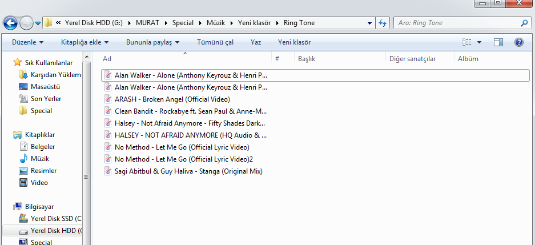Viewport: 535px width, 245px height.
Task: Open Yerel Disk SSD (C:) in sidebar
Action: click(57, 218)
